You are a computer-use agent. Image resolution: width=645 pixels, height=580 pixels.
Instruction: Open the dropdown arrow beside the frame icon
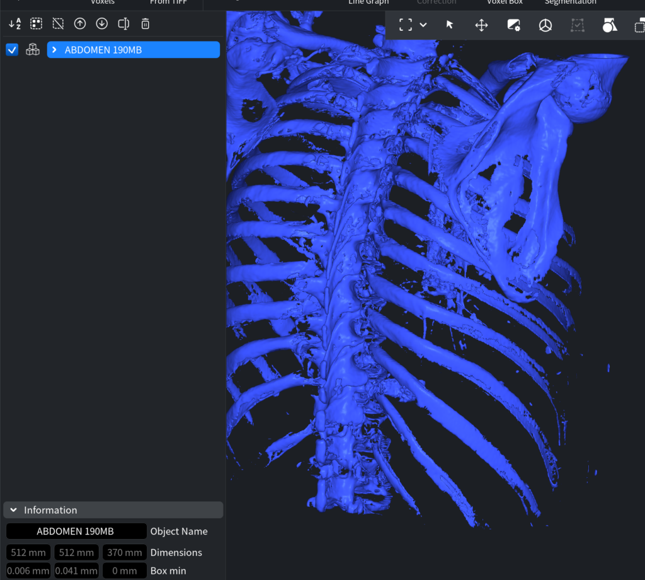(423, 25)
